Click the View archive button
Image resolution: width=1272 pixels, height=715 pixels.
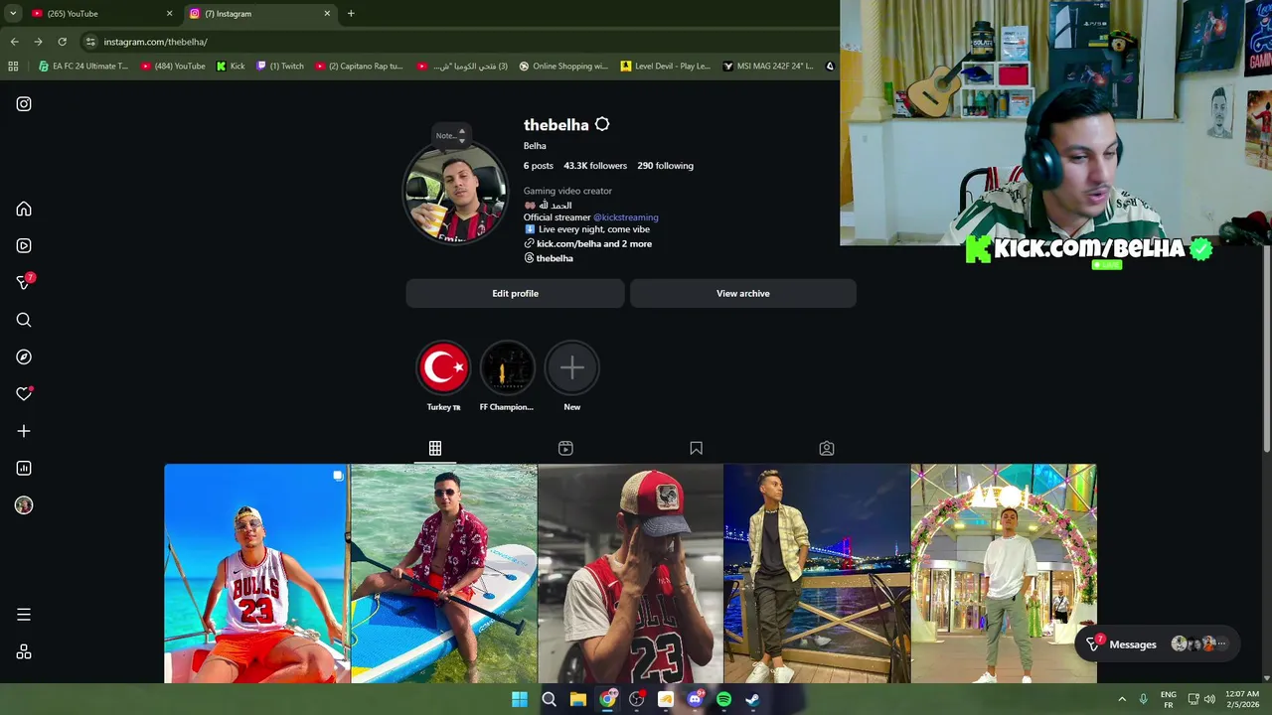[742, 293]
